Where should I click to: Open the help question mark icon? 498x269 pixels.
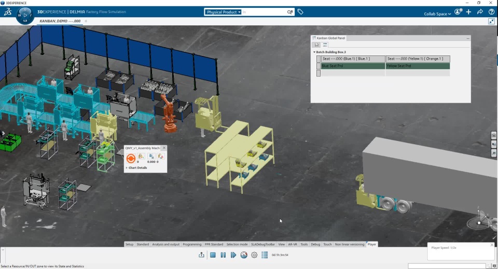[491, 12]
